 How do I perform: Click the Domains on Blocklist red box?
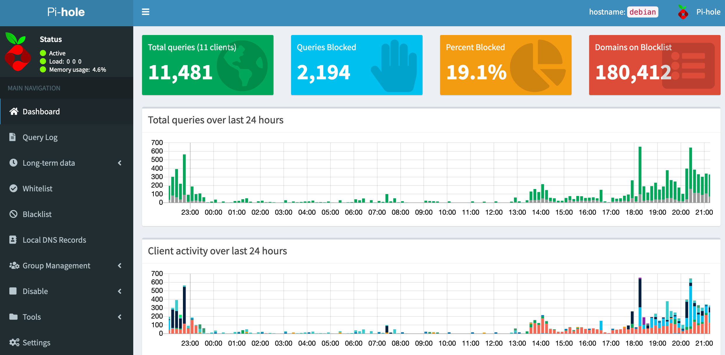(655, 65)
